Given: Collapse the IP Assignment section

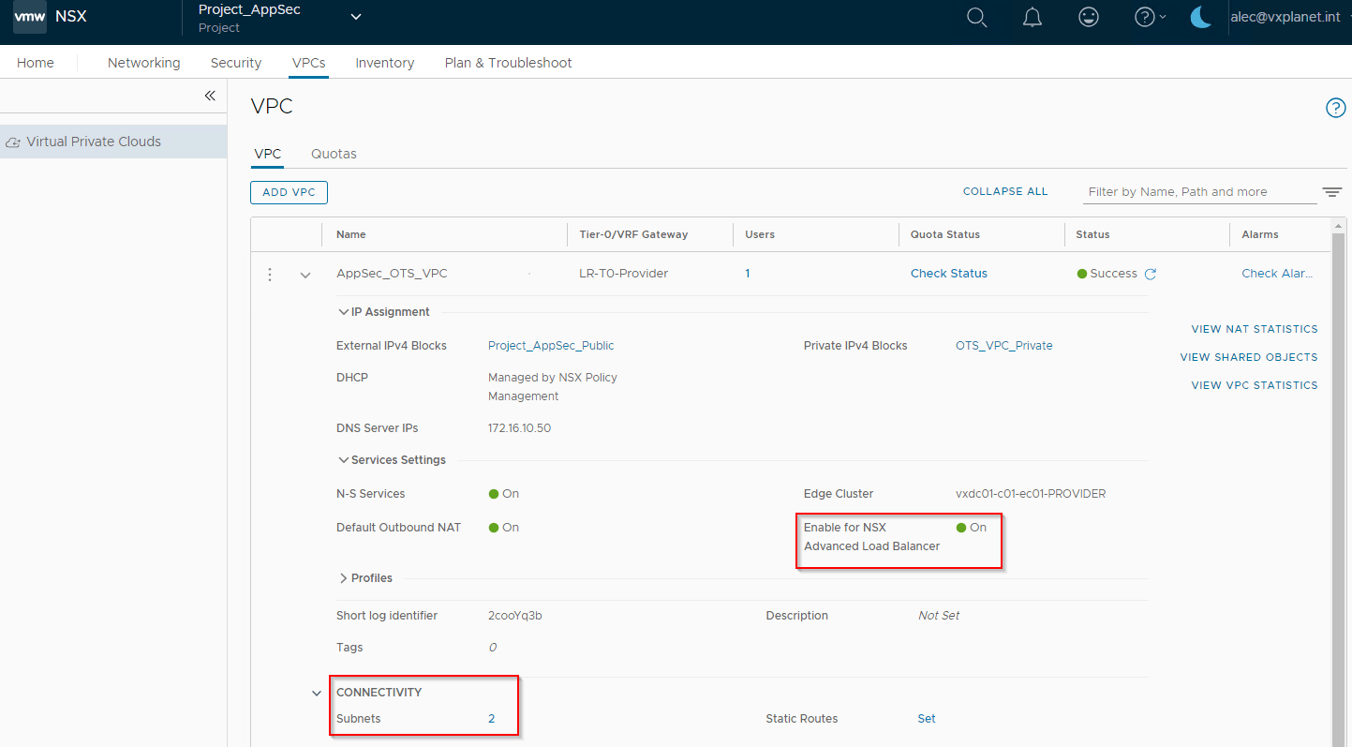Looking at the screenshot, I should (x=343, y=312).
